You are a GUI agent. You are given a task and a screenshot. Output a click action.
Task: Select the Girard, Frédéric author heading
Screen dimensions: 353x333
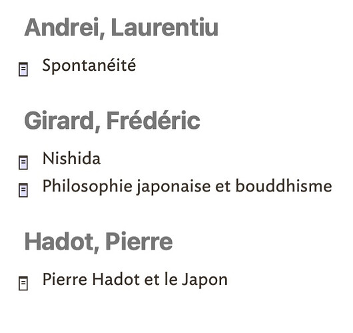tap(112, 121)
